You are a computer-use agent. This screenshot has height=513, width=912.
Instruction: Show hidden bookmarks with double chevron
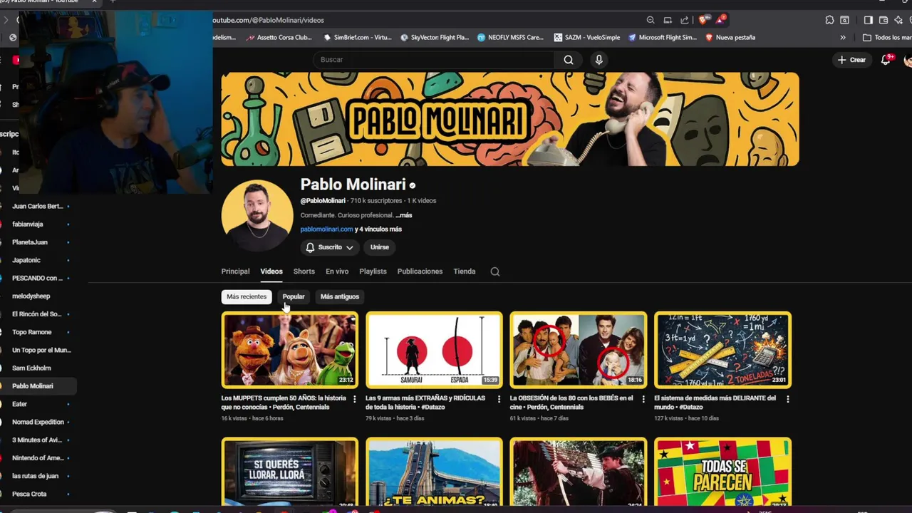(843, 37)
